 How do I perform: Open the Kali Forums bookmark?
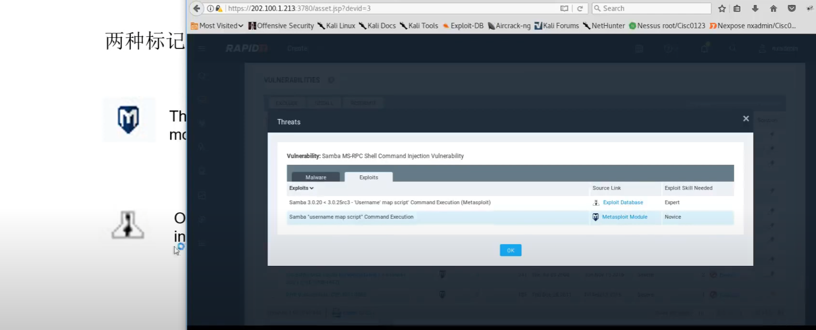coord(557,26)
